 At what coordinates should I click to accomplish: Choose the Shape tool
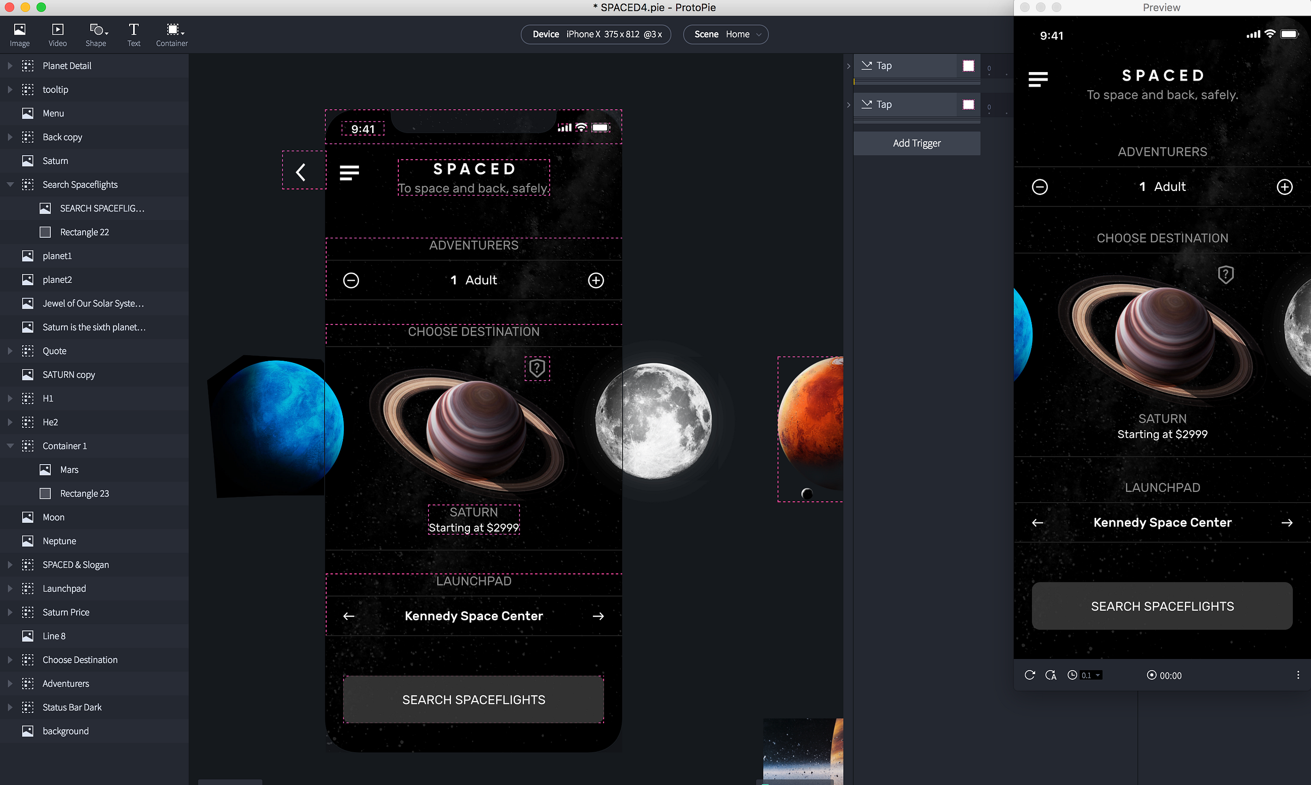click(96, 34)
